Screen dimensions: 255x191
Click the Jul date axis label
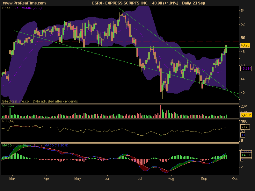click(x=140, y=179)
